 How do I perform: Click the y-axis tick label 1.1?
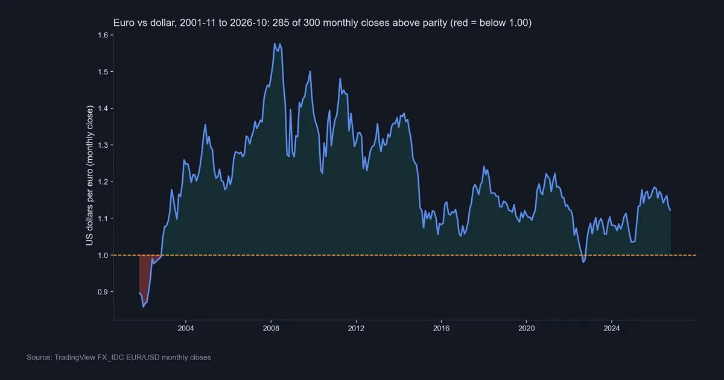(103, 218)
